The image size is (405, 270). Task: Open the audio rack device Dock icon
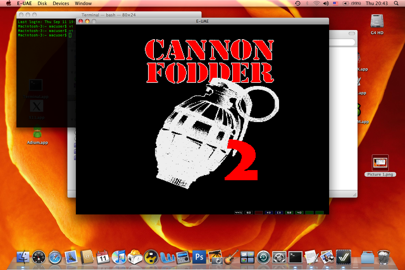[x=183, y=257]
